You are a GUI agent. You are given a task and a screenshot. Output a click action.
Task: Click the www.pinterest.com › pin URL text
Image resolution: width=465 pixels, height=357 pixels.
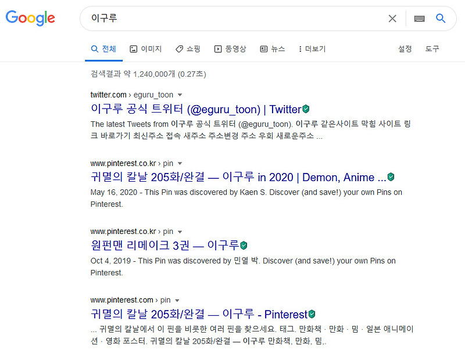130,300
